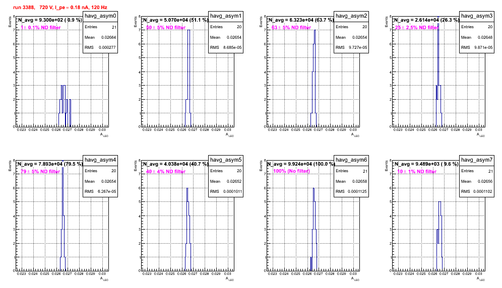The height and width of the screenshot is (288, 502).
Task: Click the N_avg = 9.489e+03 label
Action: pos(426,164)
